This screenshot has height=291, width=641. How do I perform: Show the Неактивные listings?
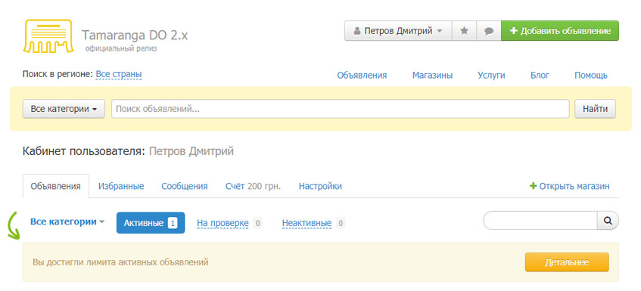pyautogui.click(x=306, y=223)
